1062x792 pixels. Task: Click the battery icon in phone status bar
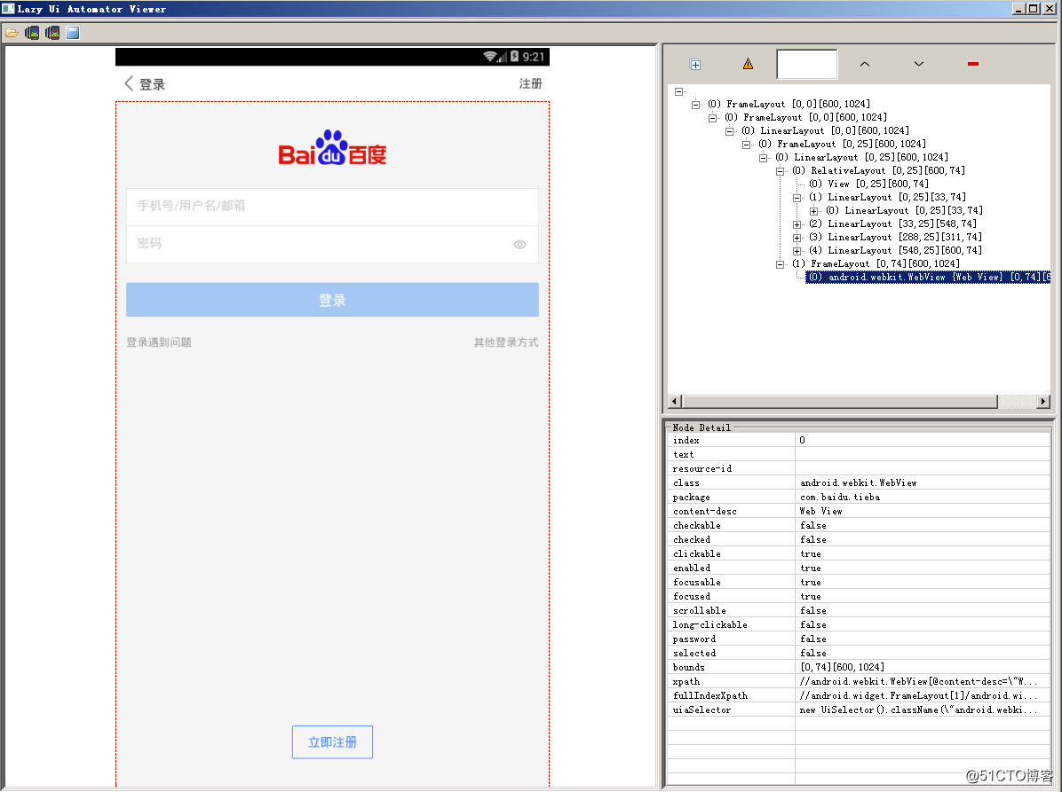[515, 56]
